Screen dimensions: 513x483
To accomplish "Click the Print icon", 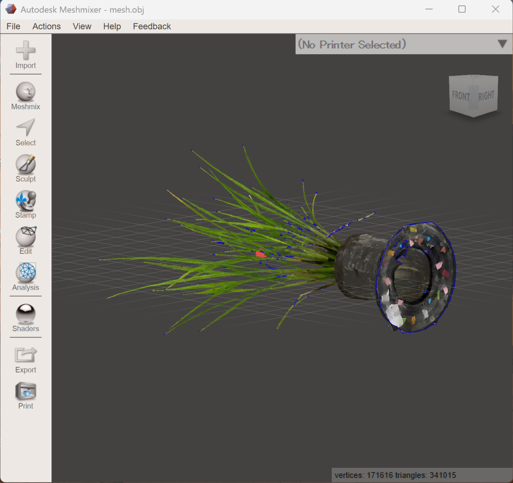I will [x=26, y=391].
